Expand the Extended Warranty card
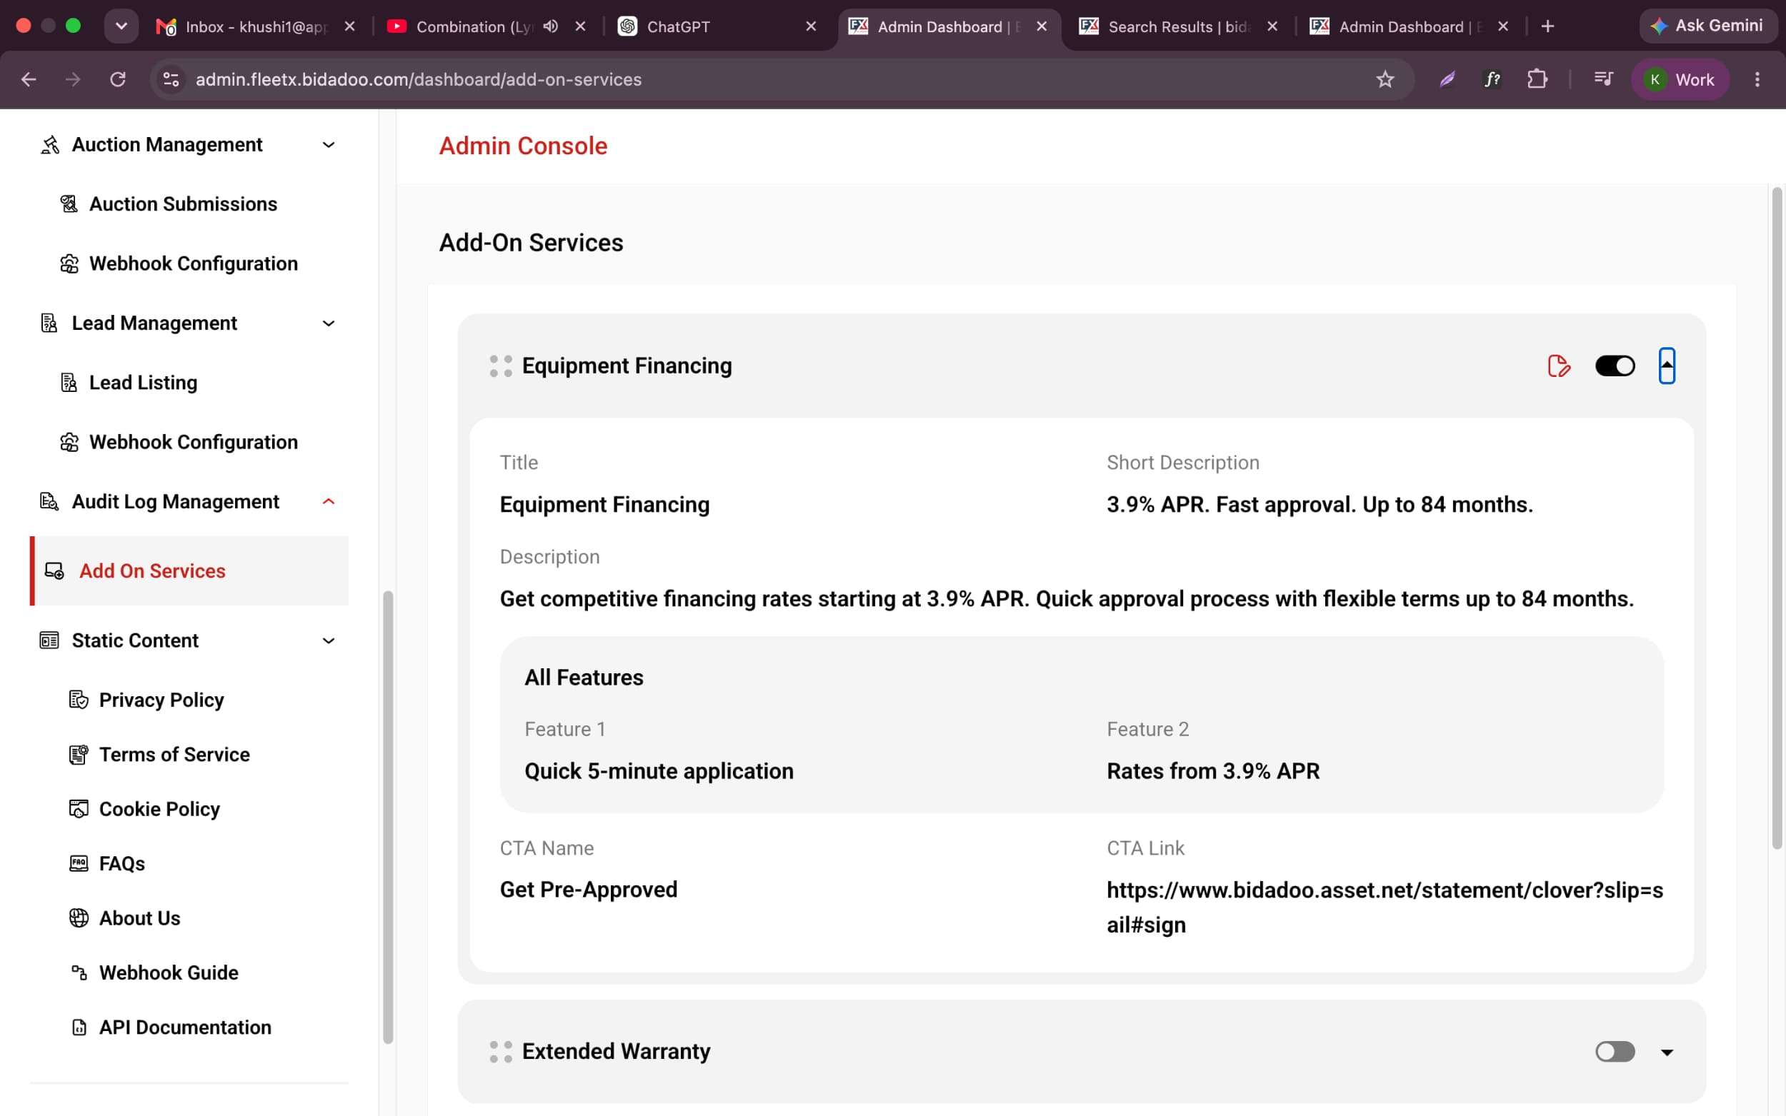Image resolution: width=1786 pixels, height=1116 pixels. (x=1667, y=1052)
